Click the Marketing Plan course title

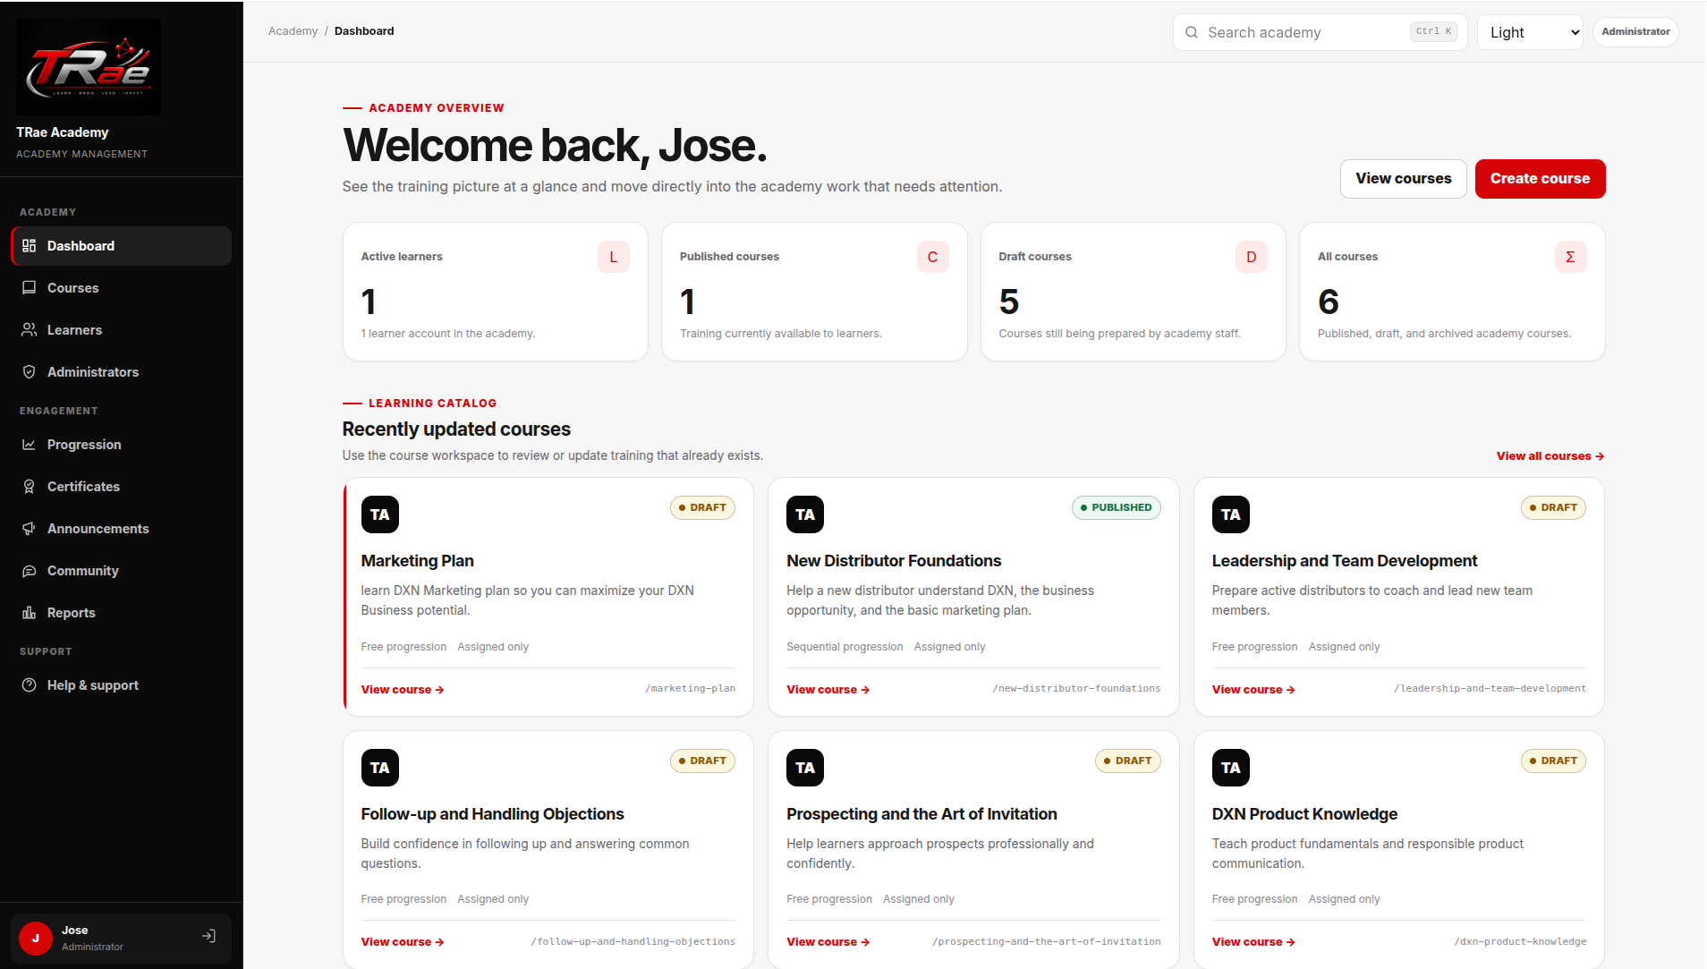(417, 561)
